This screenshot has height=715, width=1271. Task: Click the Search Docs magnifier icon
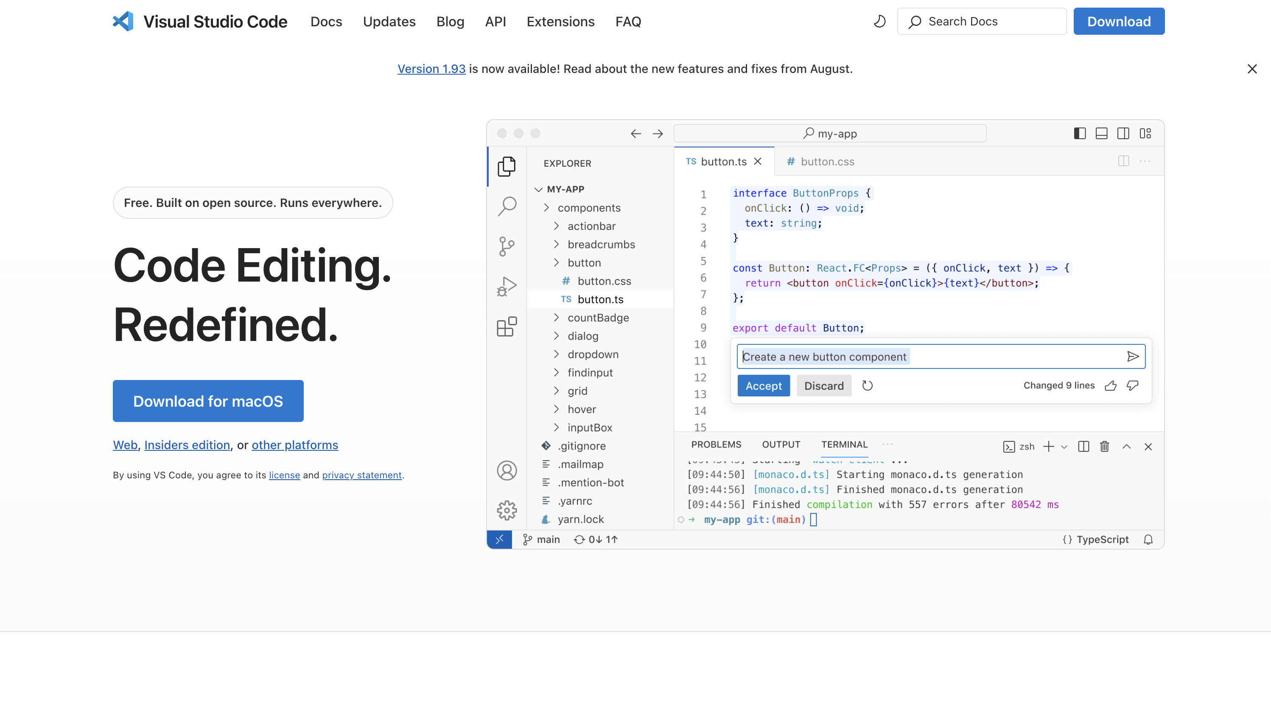coord(915,22)
